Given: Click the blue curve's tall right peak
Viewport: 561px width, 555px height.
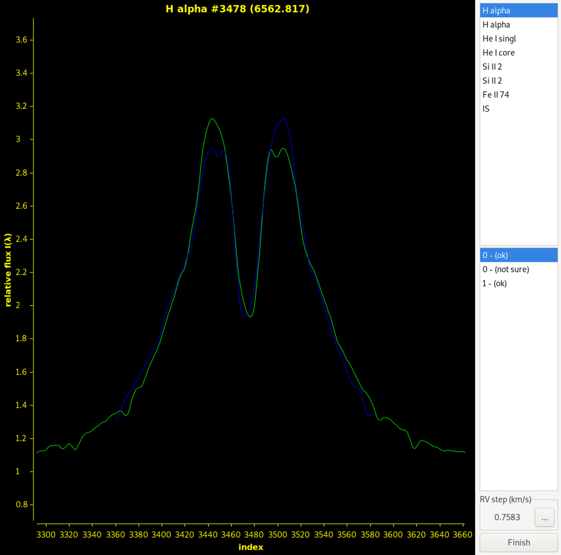Looking at the screenshot, I should coord(283,119).
